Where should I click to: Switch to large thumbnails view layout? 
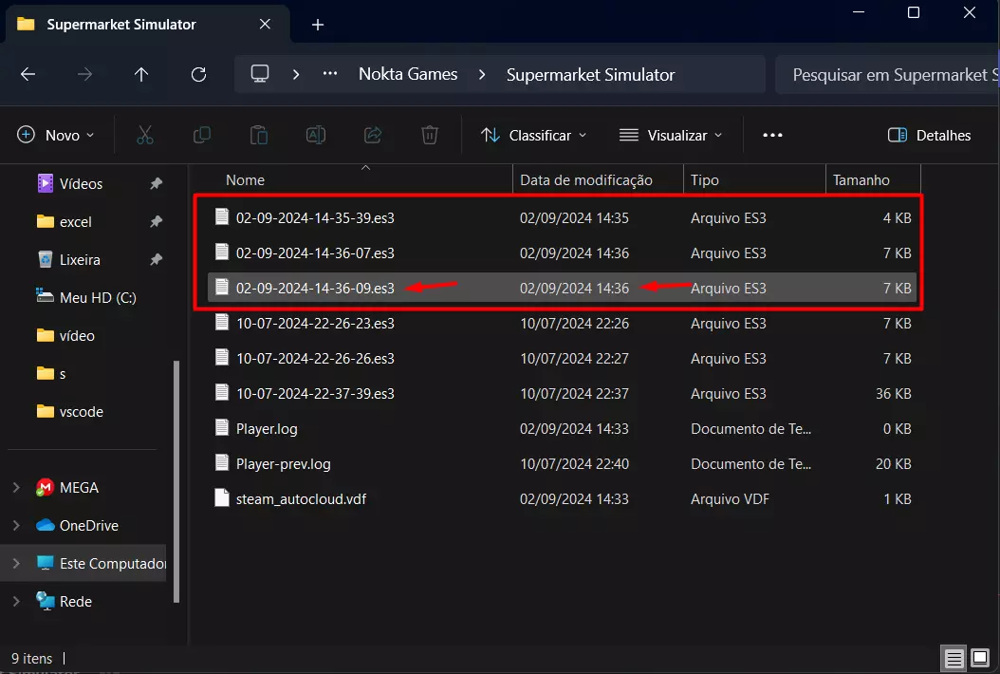click(x=980, y=658)
